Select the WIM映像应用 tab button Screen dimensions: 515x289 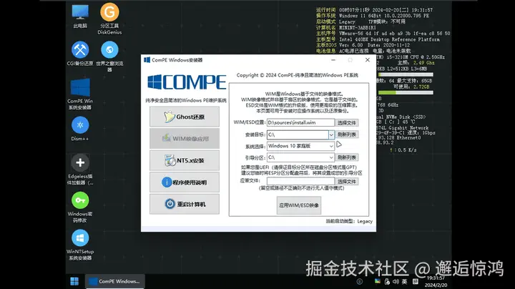[x=185, y=139]
